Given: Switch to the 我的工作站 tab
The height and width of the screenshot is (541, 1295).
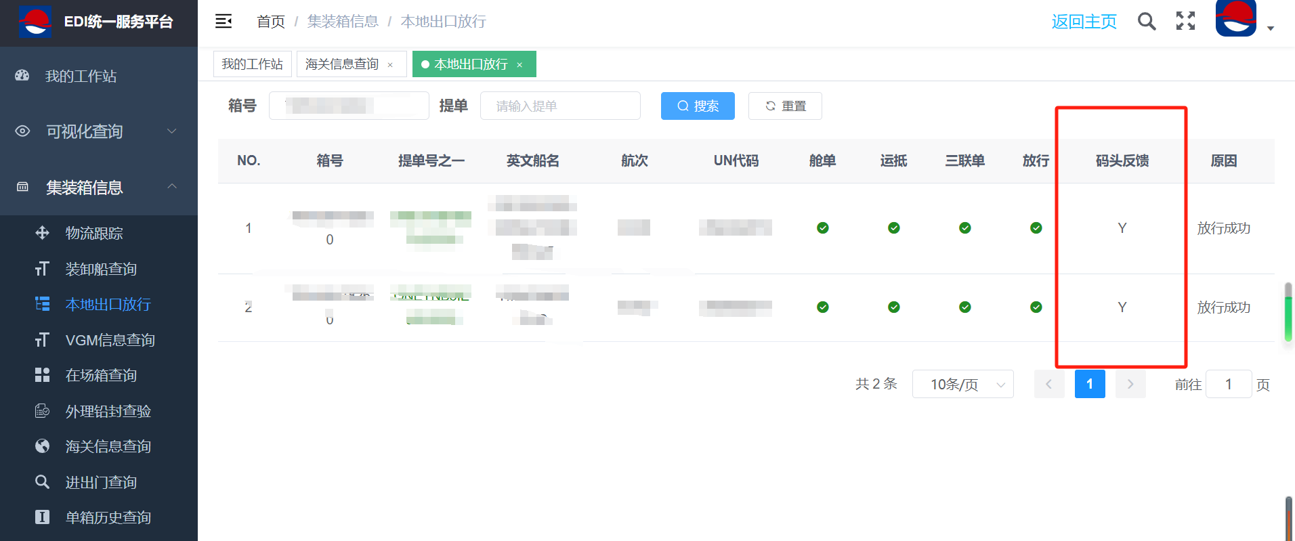Looking at the screenshot, I should click(252, 64).
